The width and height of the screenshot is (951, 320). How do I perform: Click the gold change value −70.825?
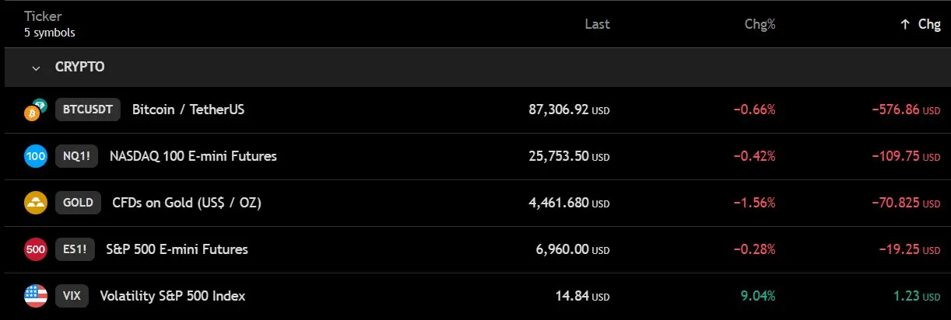click(x=895, y=203)
